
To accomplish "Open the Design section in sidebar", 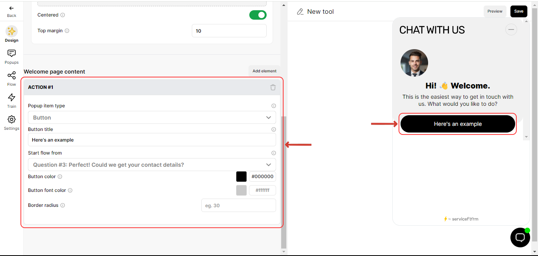I will 11,34.
